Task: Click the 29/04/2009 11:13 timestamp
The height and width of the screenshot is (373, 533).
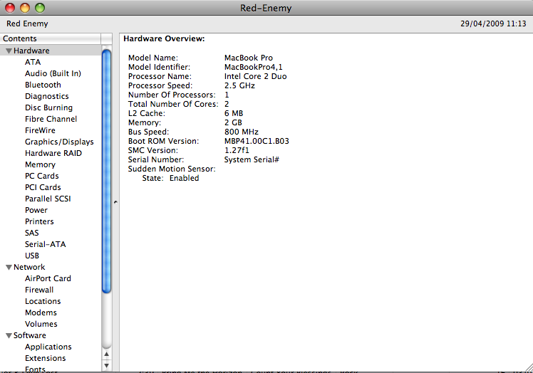Action: coord(493,23)
